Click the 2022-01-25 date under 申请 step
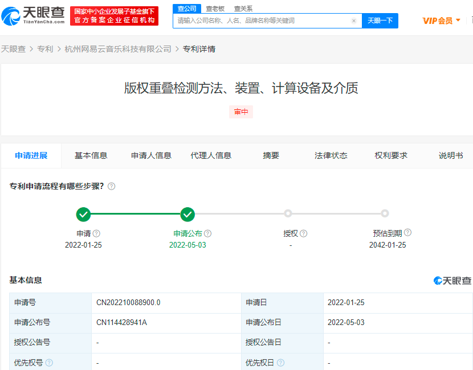473x370 pixels. click(x=83, y=245)
